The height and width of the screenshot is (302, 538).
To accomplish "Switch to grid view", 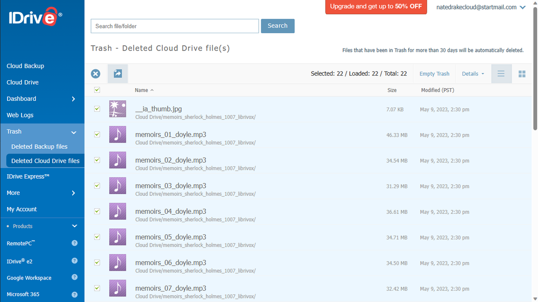I will point(521,73).
